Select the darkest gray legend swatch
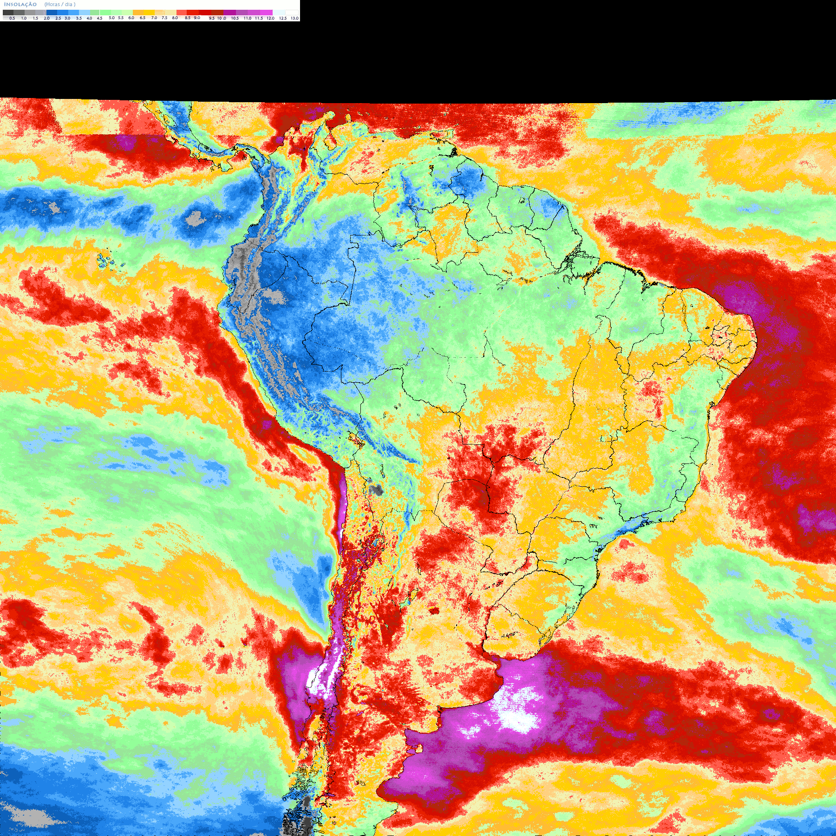836x836 pixels. tap(8, 13)
